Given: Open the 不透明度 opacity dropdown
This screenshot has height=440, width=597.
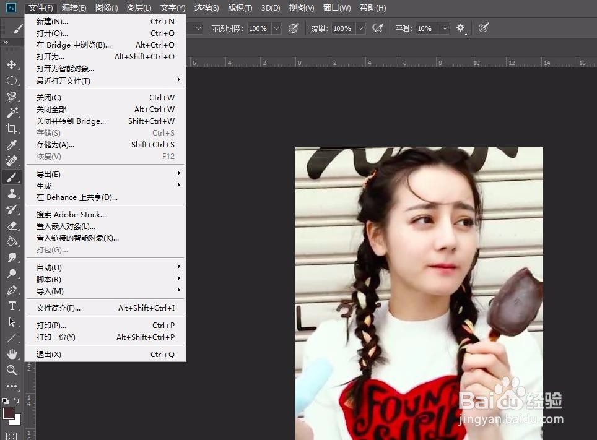Looking at the screenshot, I should (276, 28).
